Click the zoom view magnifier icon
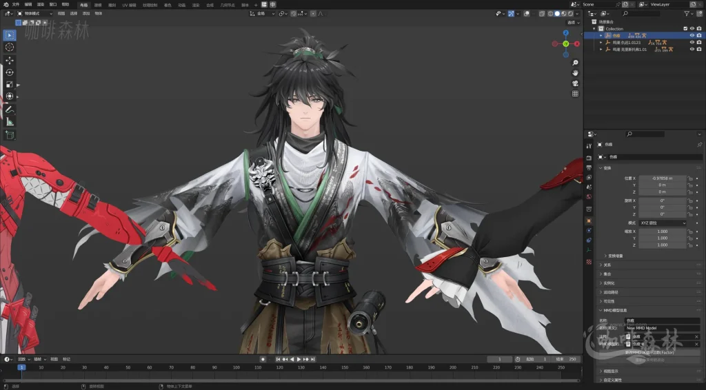The height and width of the screenshot is (390, 706). pyautogui.click(x=575, y=63)
